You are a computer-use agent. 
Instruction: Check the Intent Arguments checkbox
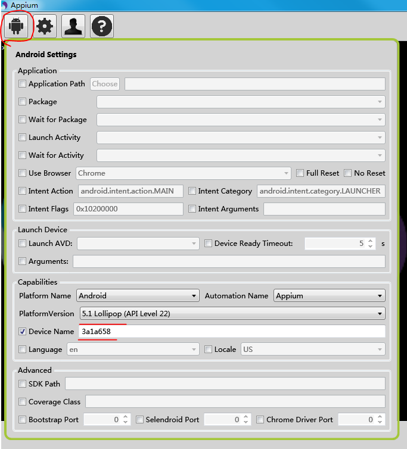pos(192,209)
